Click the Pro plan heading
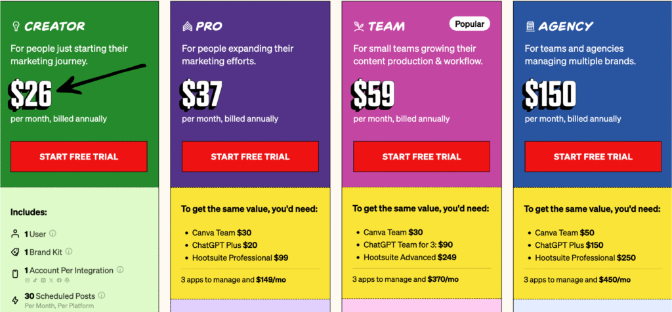This screenshot has width=672, height=312. (209, 27)
